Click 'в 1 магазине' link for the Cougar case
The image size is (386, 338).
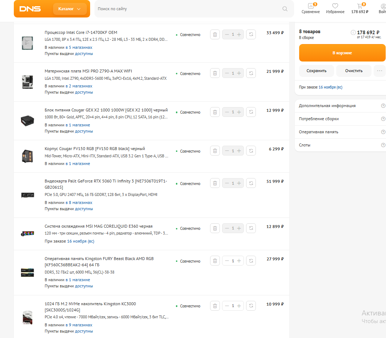click(78, 164)
